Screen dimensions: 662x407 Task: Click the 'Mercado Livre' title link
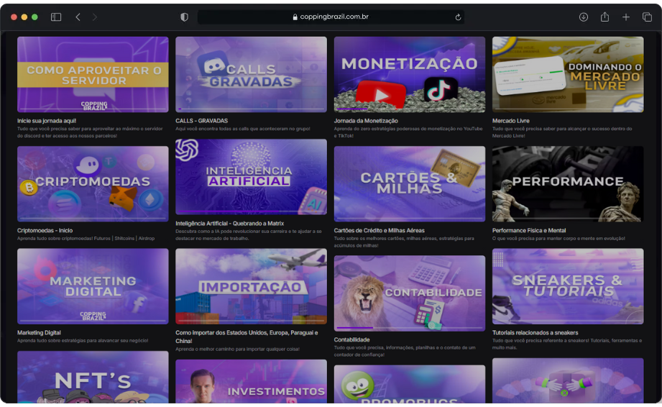click(510, 121)
